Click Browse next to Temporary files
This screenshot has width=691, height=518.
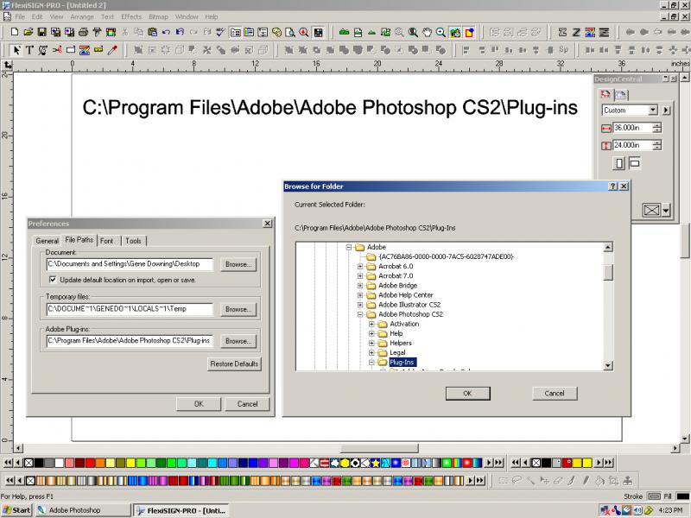tap(238, 309)
